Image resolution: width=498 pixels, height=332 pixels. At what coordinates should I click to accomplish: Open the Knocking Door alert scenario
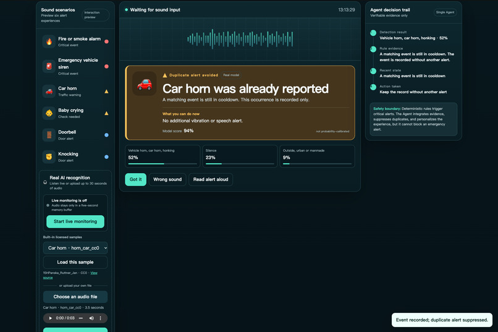[x=75, y=156]
